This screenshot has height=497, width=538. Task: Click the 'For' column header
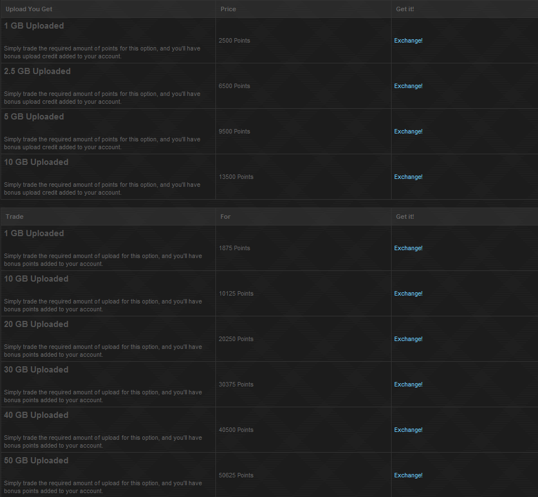point(304,217)
